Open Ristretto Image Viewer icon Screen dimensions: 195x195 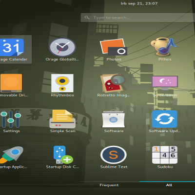pyautogui.click(x=114, y=83)
